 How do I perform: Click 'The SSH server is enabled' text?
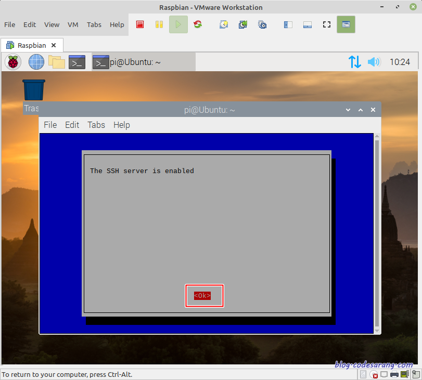pyautogui.click(x=142, y=171)
